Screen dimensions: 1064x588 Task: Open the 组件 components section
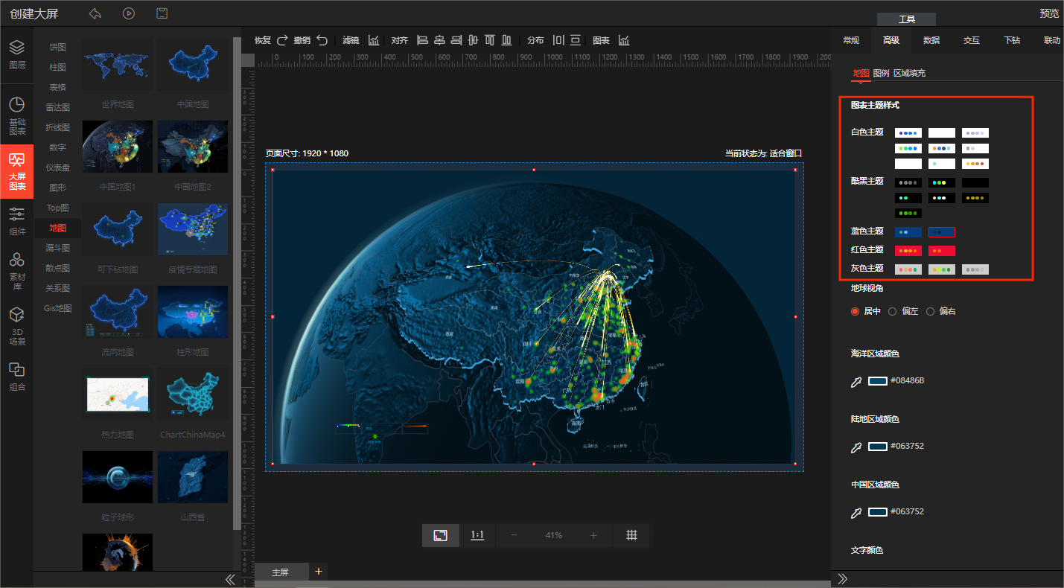click(16, 222)
